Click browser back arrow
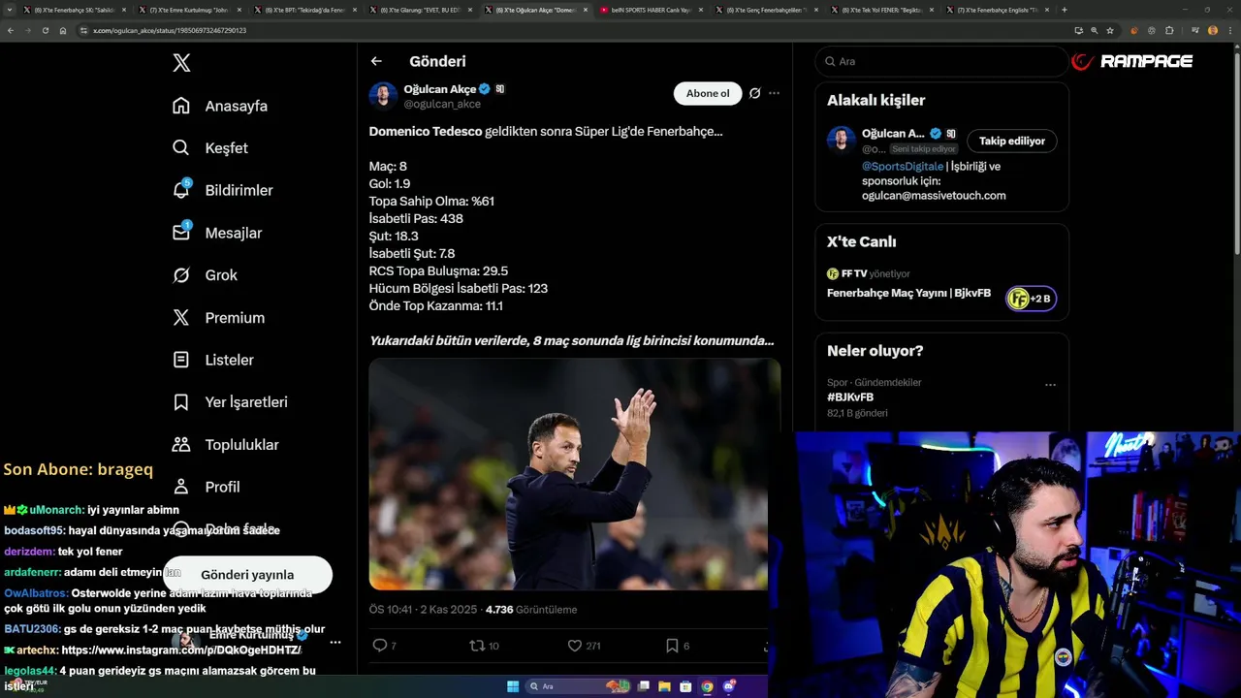The width and height of the screenshot is (1241, 698). tap(11, 30)
